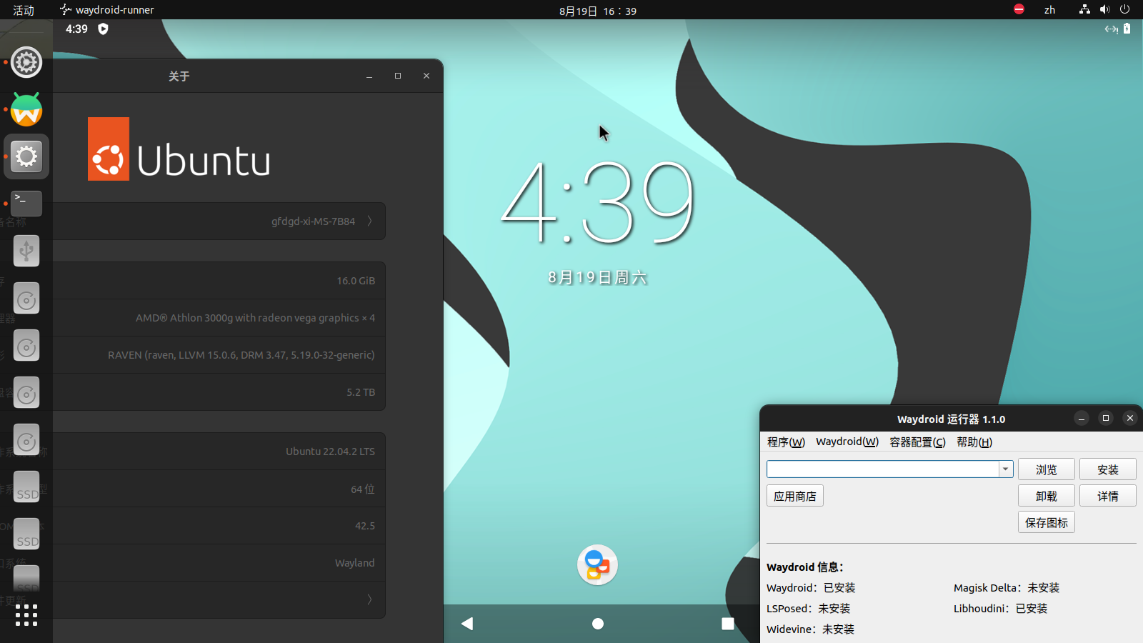The image size is (1143, 643).
Task: Show applications grid in dock
Action: pyautogui.click(x=26, y=615)
